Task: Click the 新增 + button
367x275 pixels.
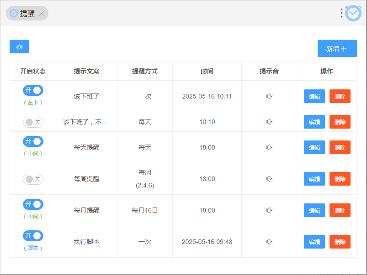Action: [337, 48]
